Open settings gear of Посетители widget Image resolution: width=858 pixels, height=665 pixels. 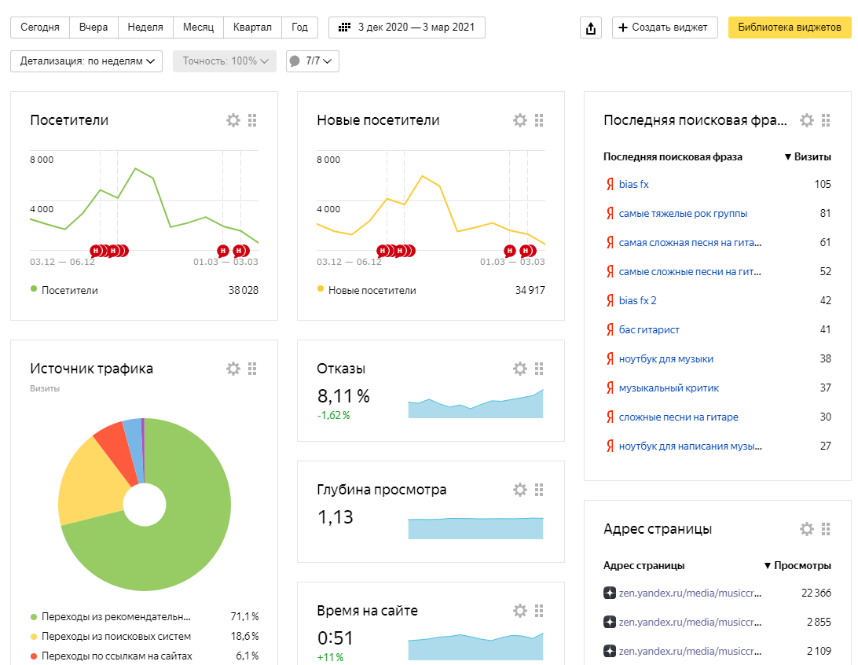(x=233, y=120)
